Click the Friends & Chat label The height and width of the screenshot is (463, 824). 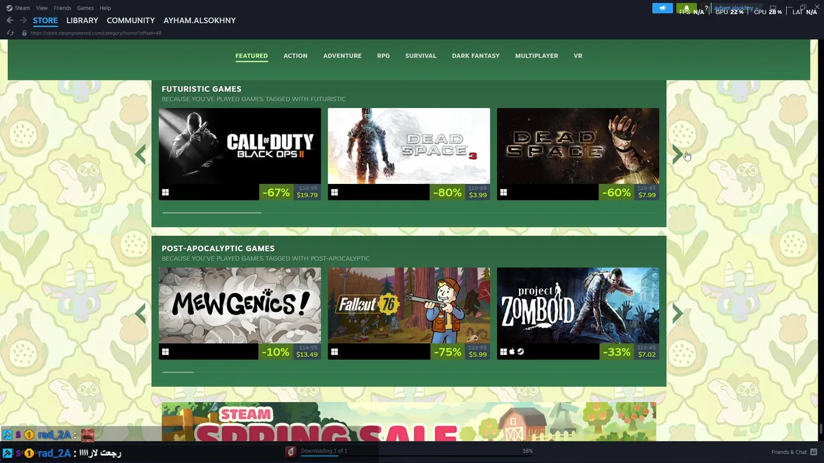789,452
